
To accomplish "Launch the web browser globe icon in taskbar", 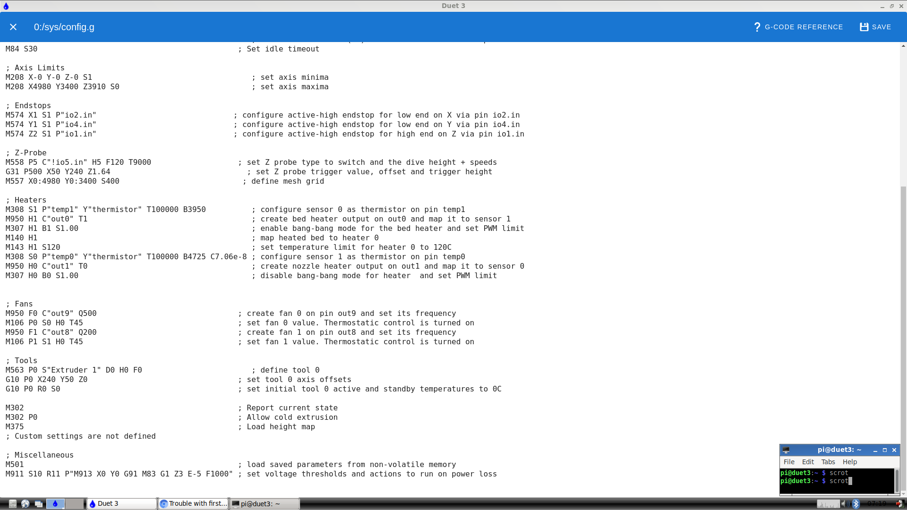I will click(x=26, y=504).
